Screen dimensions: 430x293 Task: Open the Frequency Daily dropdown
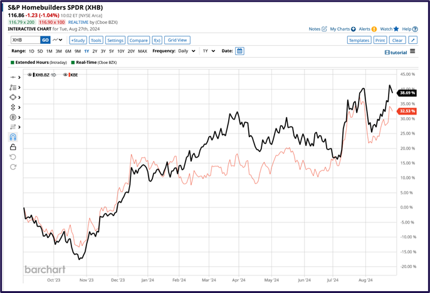click(x=187, y=51)
